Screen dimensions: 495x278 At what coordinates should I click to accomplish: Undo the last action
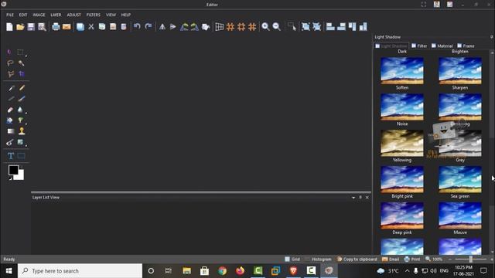(137, 26)
